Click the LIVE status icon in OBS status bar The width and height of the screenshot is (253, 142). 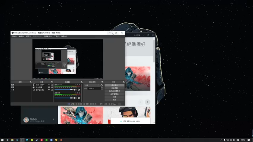click(69, 104)
